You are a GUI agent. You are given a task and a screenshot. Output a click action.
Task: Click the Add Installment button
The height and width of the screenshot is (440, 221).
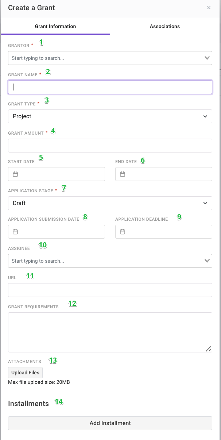(x=110, y=423)
